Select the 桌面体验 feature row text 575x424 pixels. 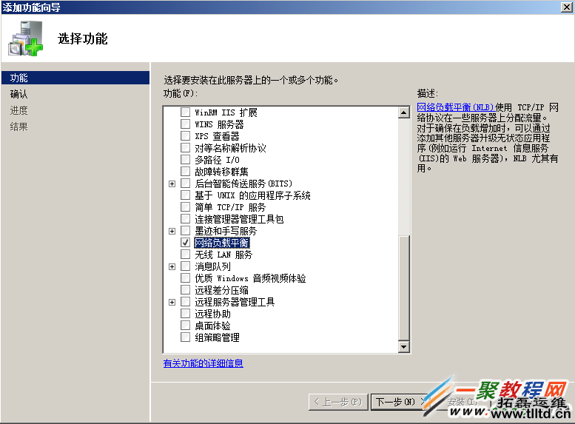pos(212,326)
